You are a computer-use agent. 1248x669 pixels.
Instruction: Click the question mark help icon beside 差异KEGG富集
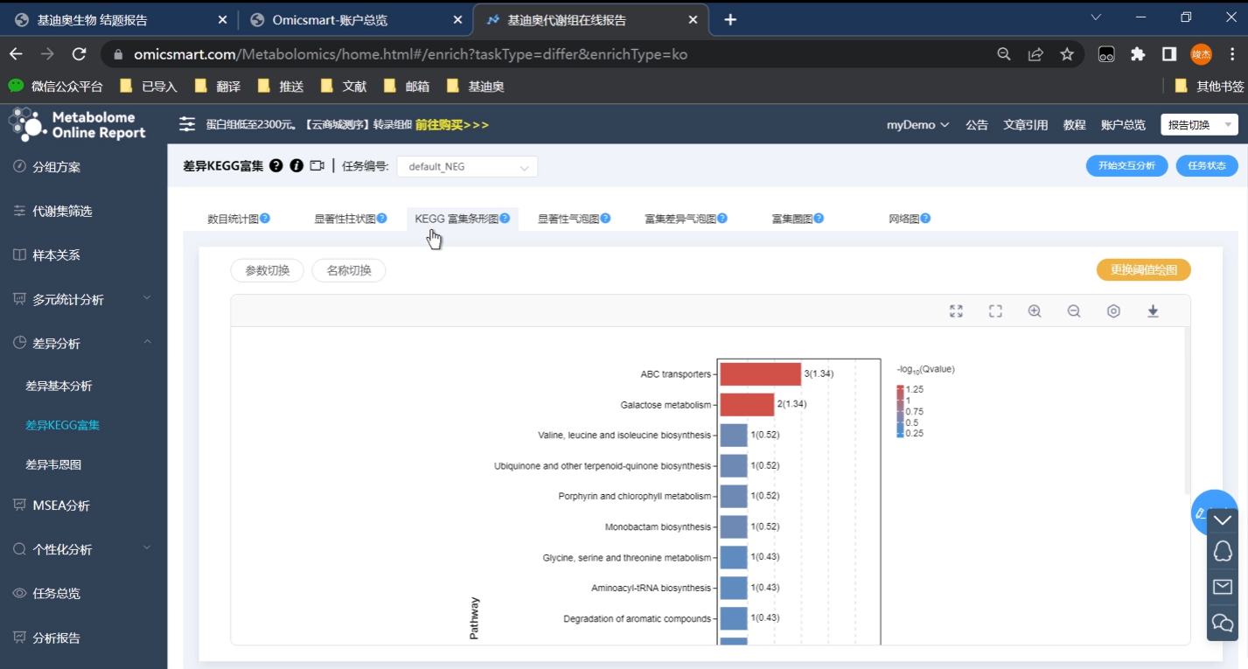pyautogui.click(x=276, y=165)
